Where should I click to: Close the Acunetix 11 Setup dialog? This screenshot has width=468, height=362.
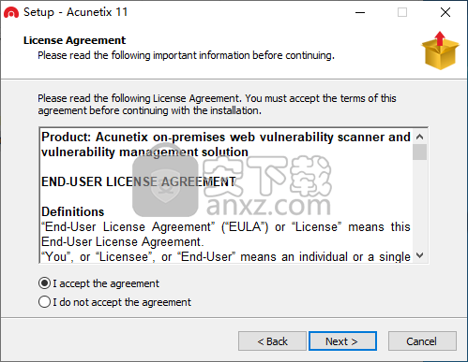click(445, 12)
